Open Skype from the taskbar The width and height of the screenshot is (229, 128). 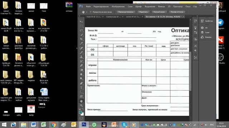coord(124,125)
